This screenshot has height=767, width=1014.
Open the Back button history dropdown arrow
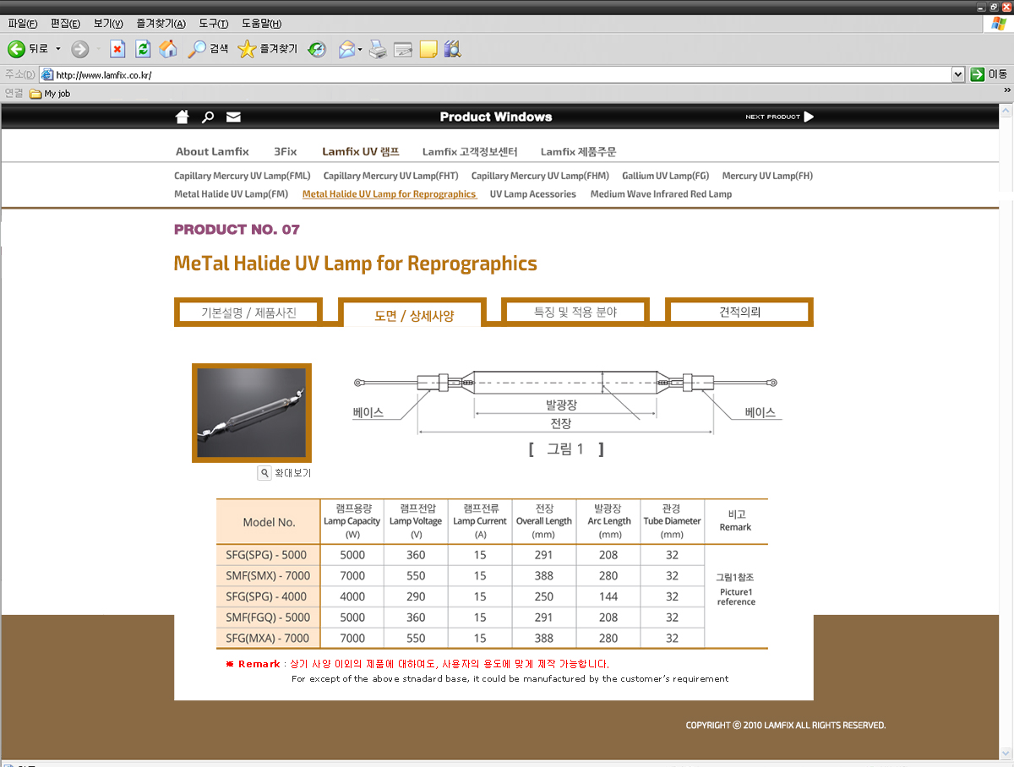58,49
